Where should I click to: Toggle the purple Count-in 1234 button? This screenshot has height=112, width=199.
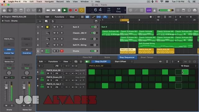pos(149,10)
